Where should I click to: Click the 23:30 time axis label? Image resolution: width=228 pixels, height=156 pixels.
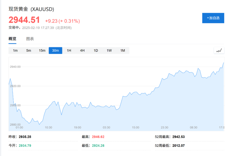(164, 127)
